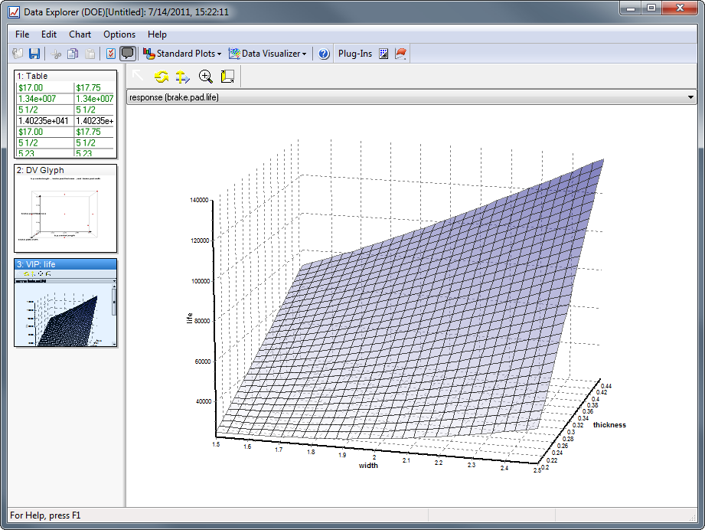Screen dimensions: 705x530
Task: Click the Save icon in the toolbar
Action: tap(34, 54)
